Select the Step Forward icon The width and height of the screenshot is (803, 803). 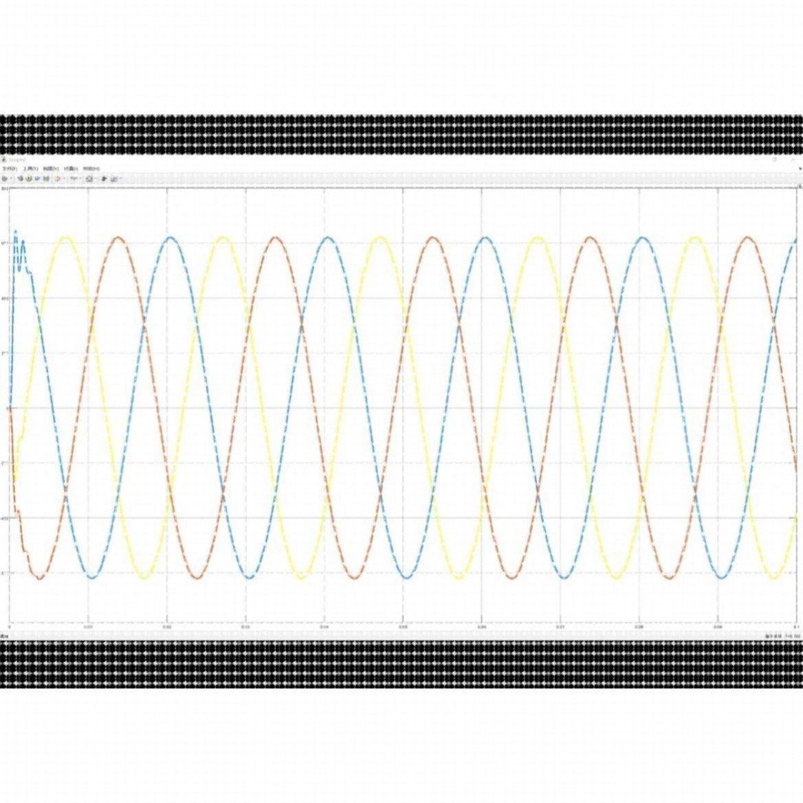(37, 179)
